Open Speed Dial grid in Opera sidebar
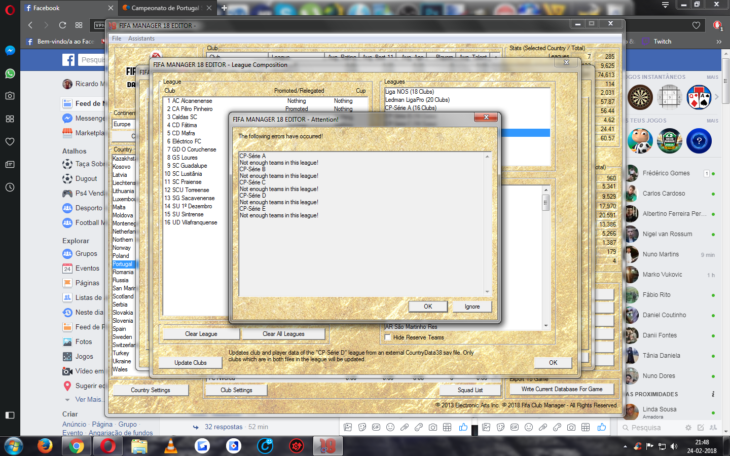The height and width of the screenshot is (456, 730). coord(10,119)
